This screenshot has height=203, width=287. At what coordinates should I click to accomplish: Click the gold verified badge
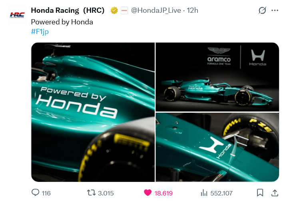pos(114,10)
